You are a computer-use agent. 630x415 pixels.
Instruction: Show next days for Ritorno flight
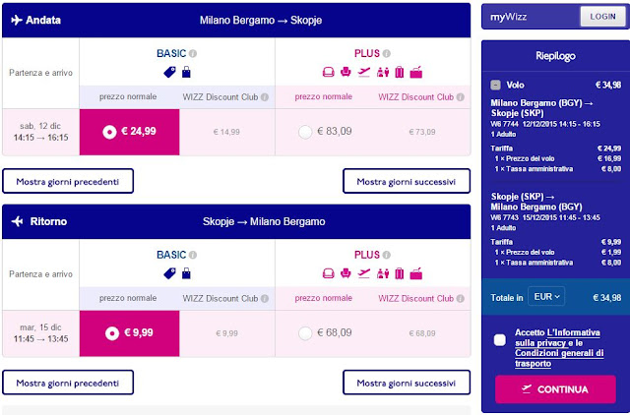pos(407,383)
